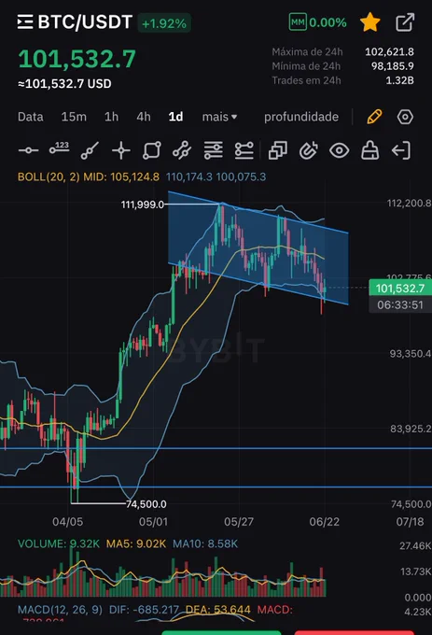The height and width of the screenshot is (635, 432).
Task: Toggle the pencil drawing tools icon
Action: point(374,117)
